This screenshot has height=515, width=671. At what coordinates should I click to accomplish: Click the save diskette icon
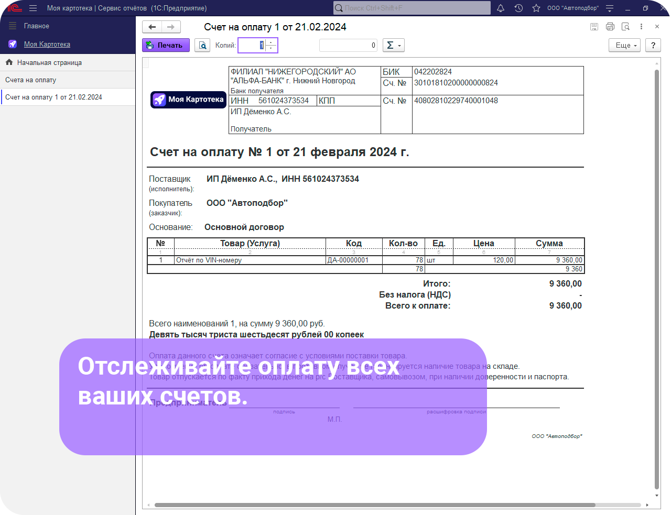pos(594,27)
